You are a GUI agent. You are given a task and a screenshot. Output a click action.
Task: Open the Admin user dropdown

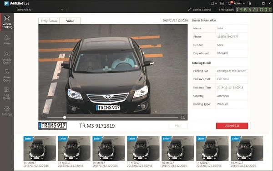[239, 3]
